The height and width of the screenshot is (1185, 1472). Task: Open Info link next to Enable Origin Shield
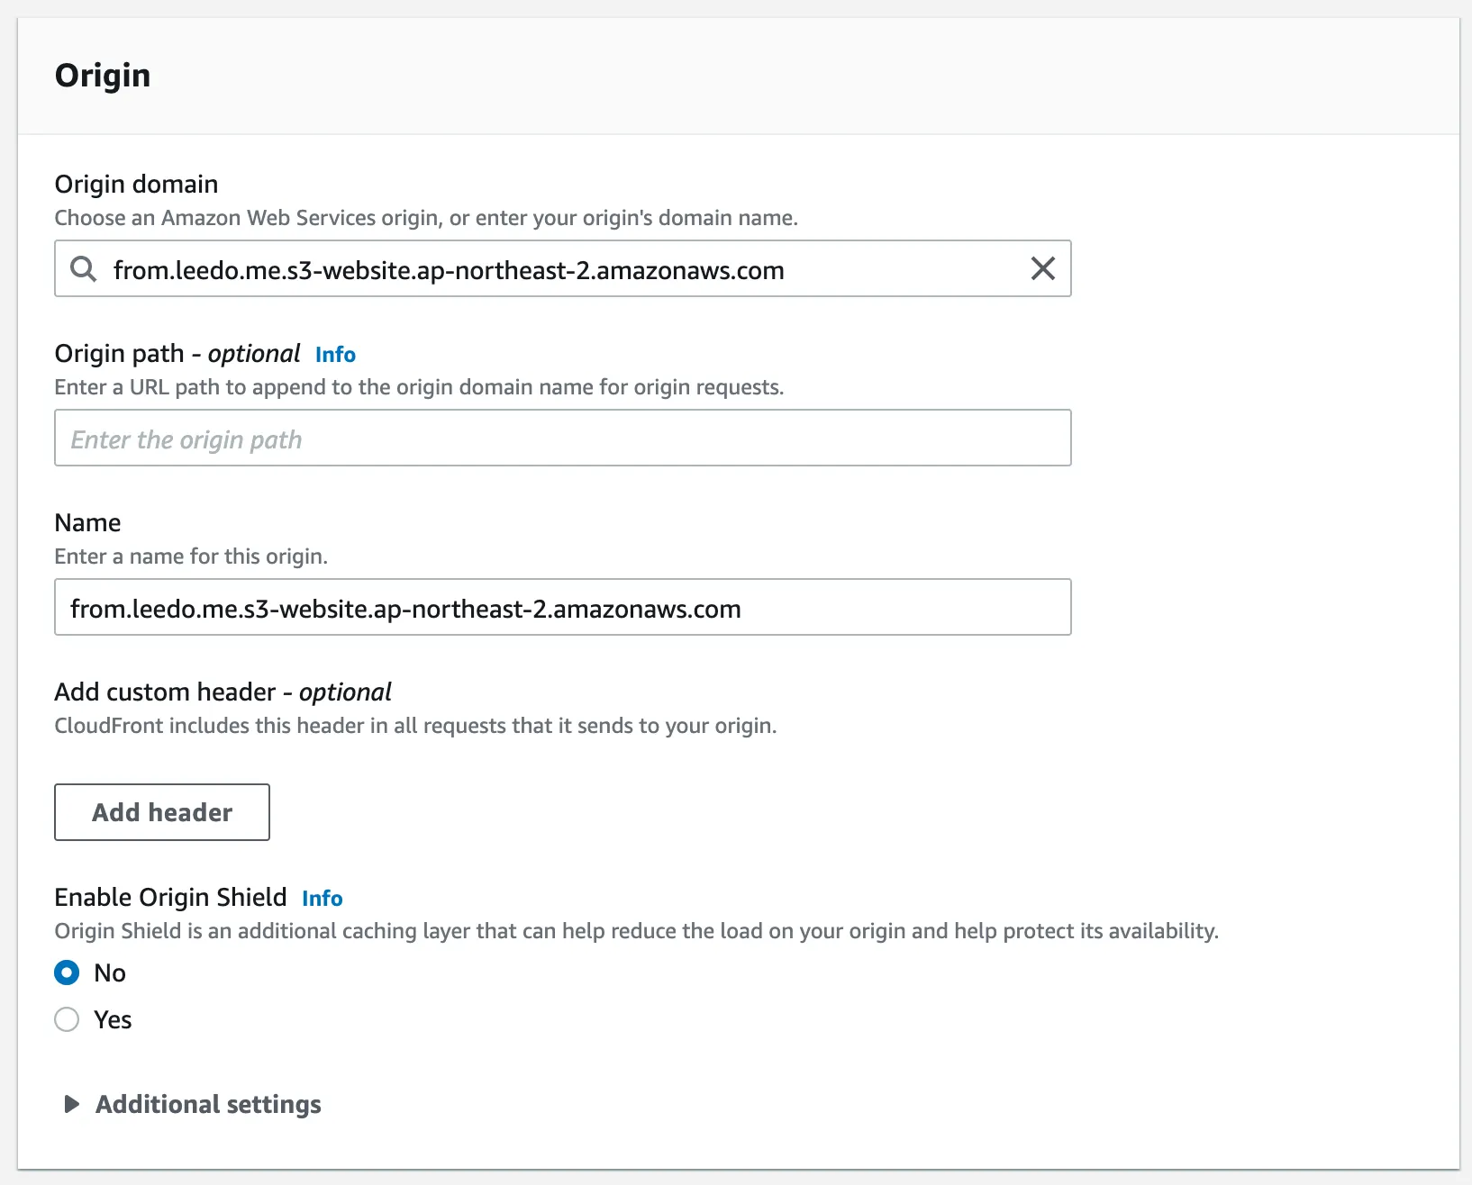tap(322, 899)
